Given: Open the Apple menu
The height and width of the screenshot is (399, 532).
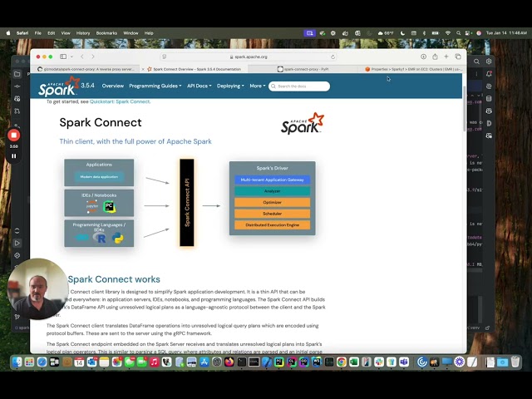Looking at the screenshot, I should click(x=8, y=33).
